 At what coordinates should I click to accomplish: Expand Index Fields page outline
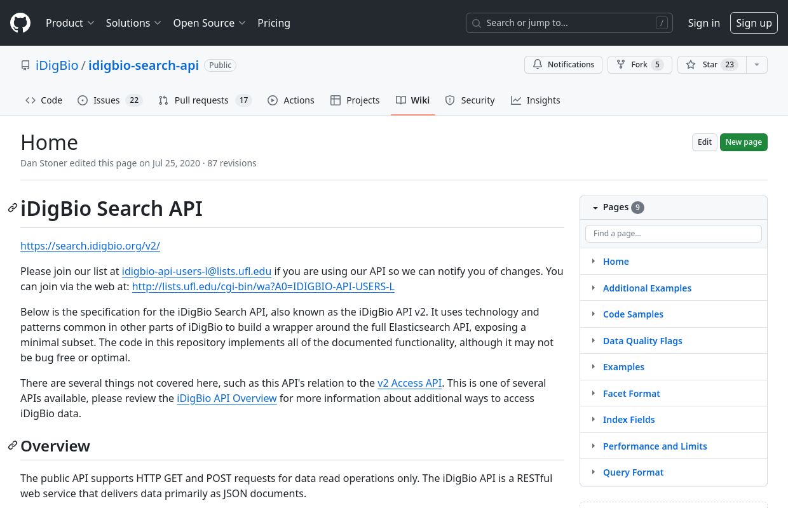[594, 419]
